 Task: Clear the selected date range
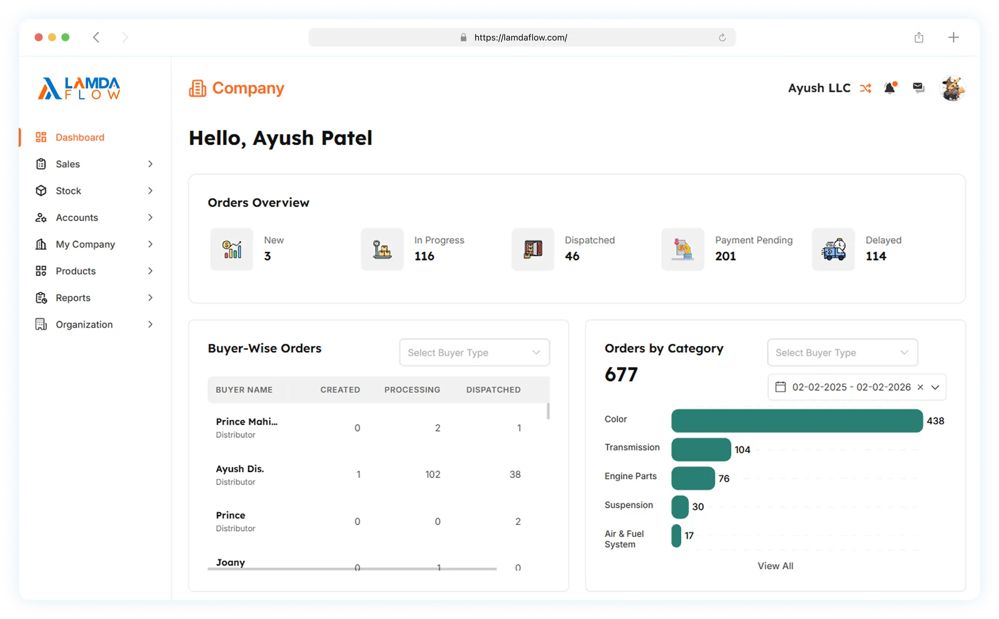point(920,387)
